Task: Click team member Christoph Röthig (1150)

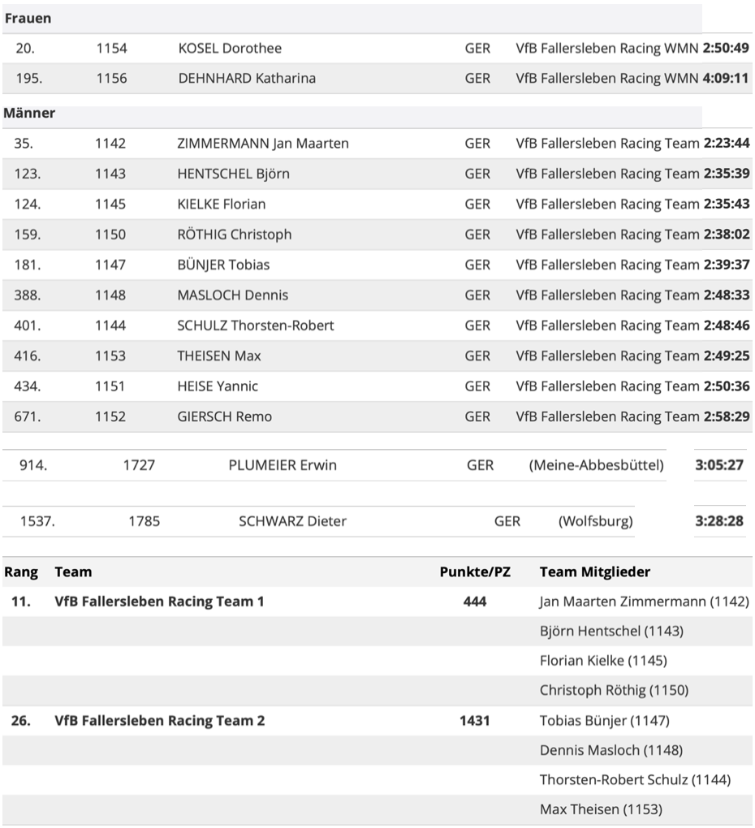Action: [x=614, y=690]
